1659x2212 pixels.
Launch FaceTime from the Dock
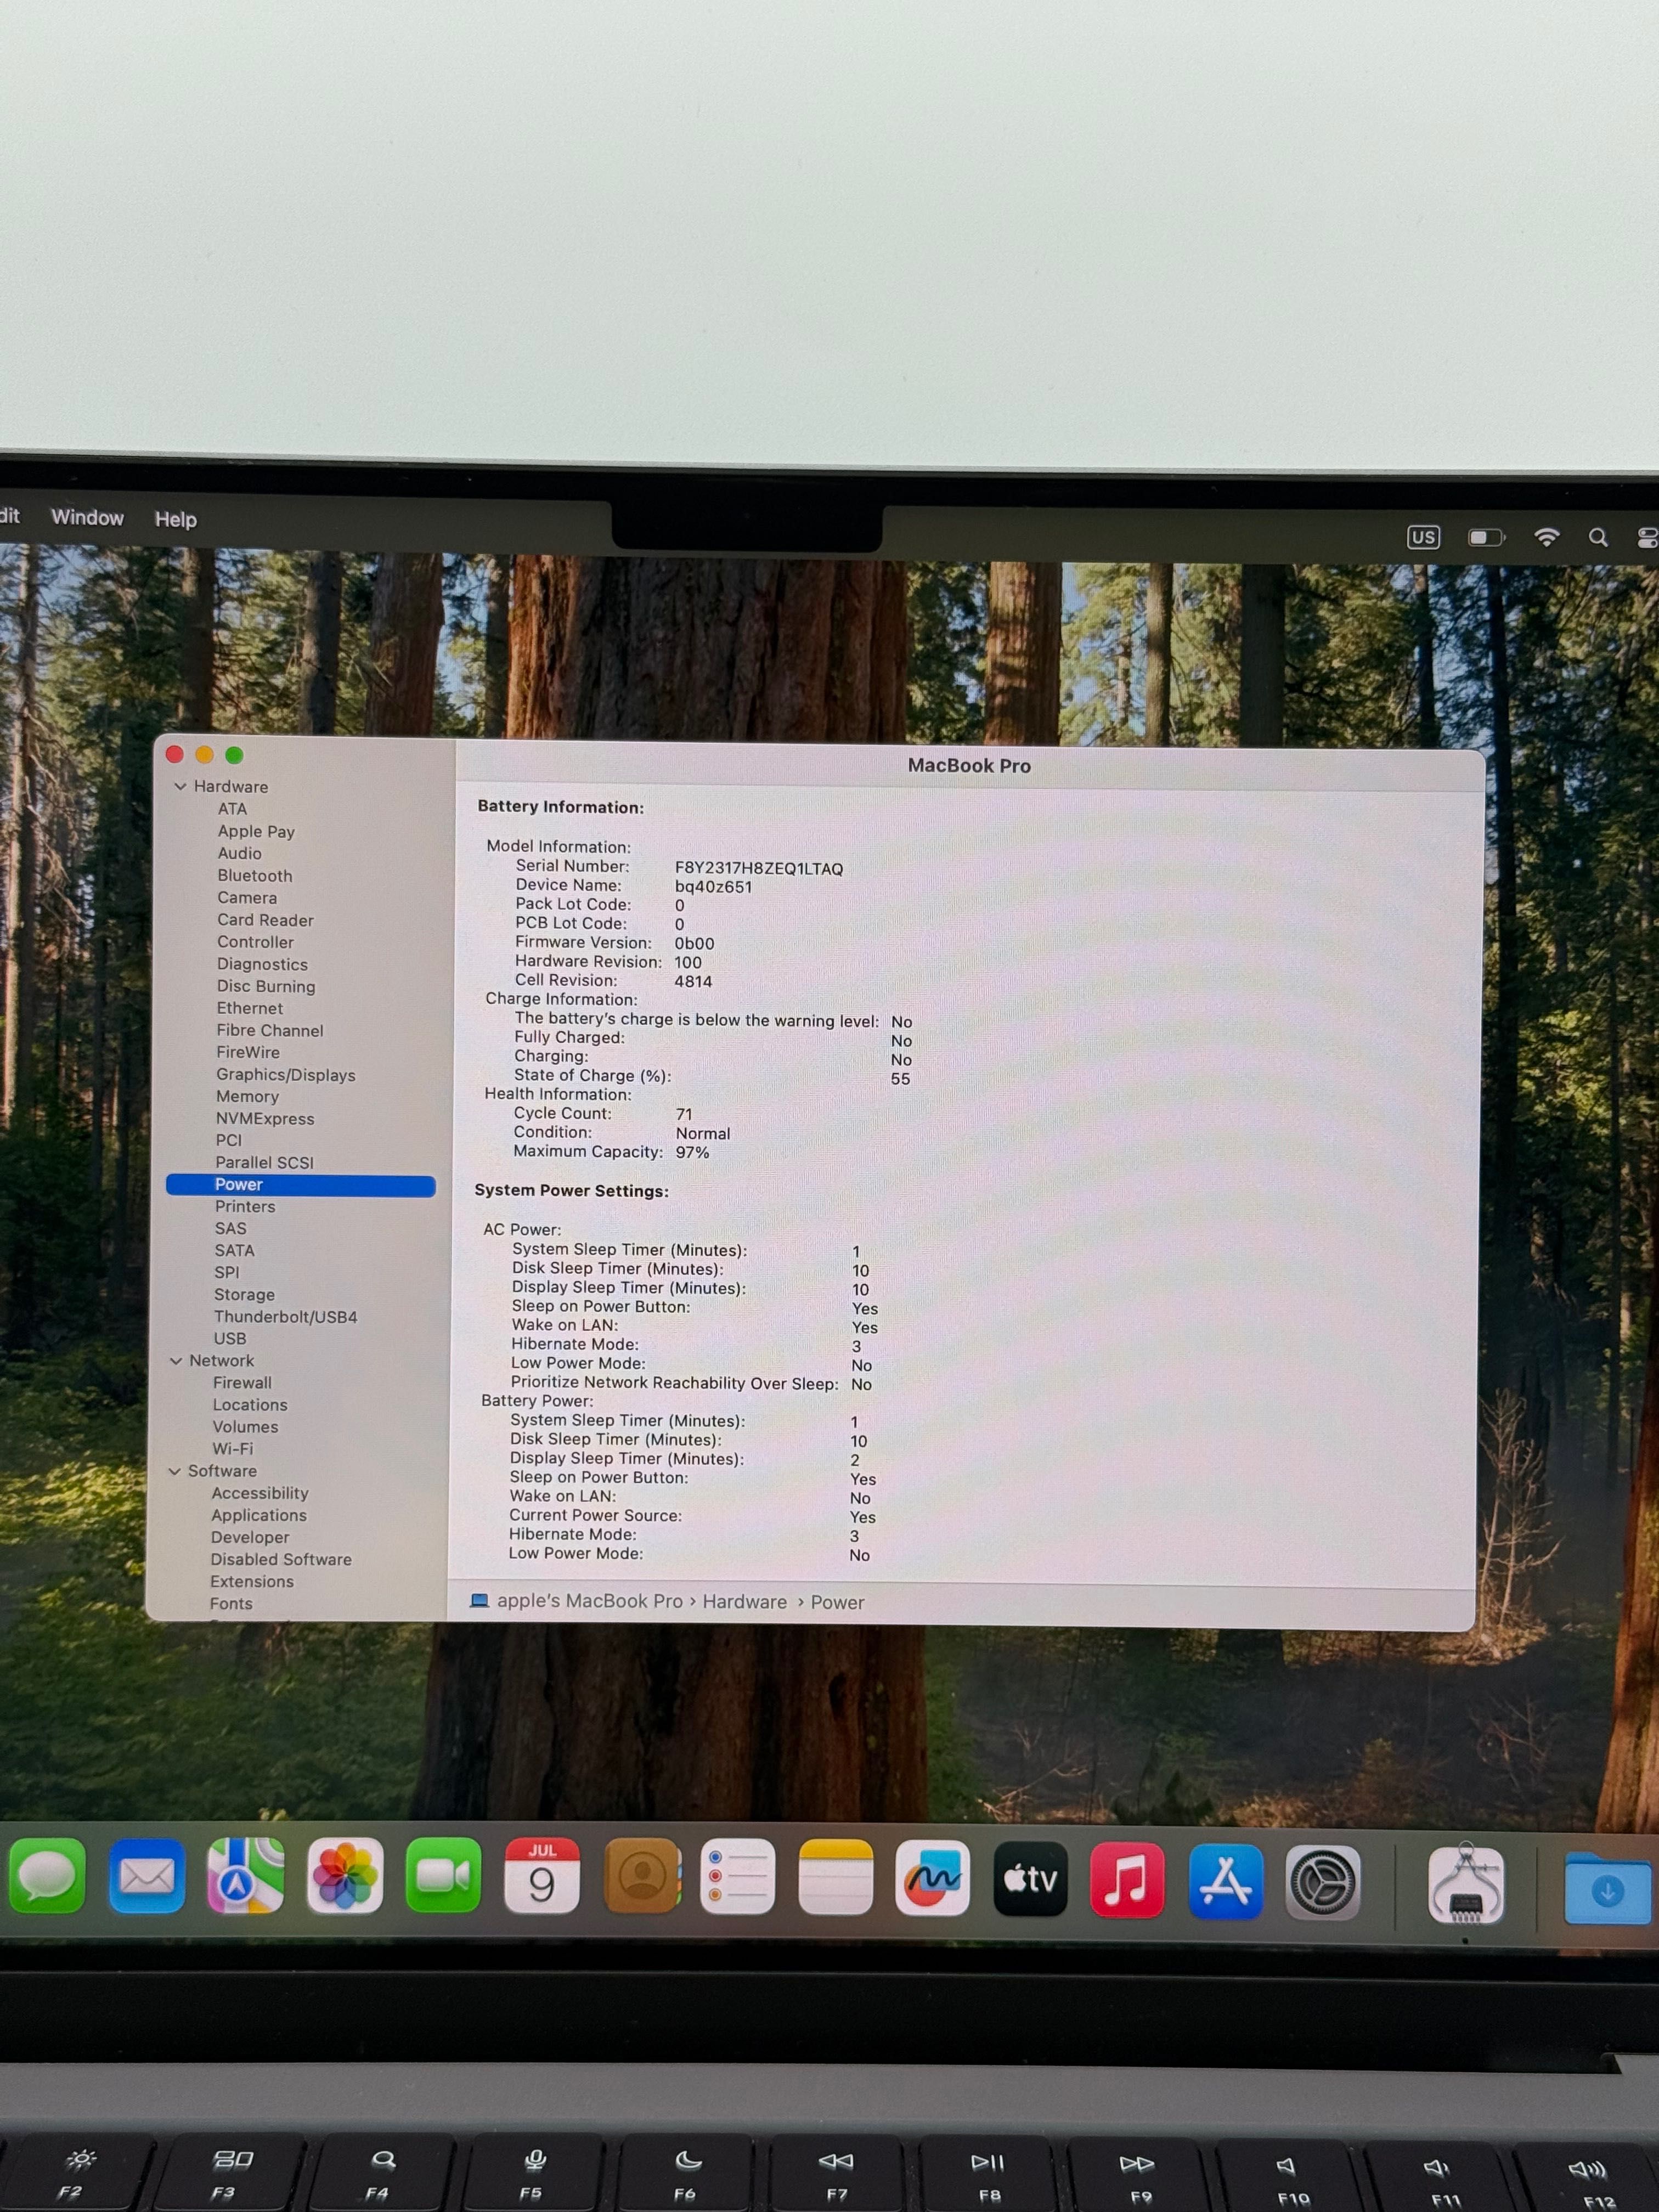tap(443, 1876)
